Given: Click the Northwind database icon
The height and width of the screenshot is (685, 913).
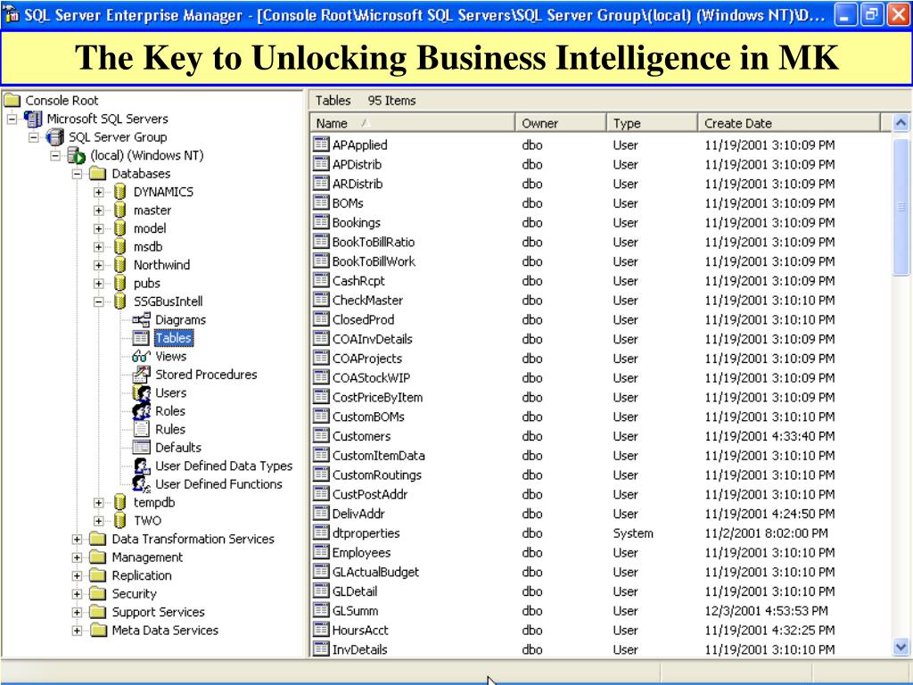Looking at the screenshot, I should click(x=120, y=265).
